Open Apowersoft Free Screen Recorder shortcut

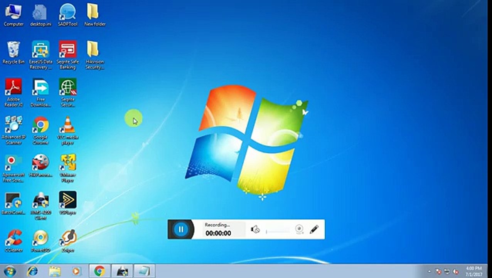13,168
